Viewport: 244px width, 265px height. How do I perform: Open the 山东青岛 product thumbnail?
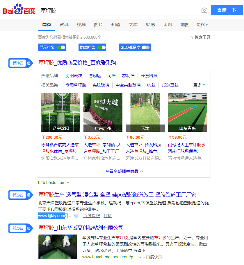(x=188, y=112)
